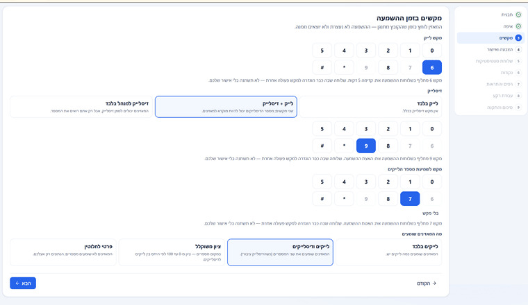Click selected key 9 in דיסלייק keypad
This screenshot has height=305, width=528.
(366, 146)
